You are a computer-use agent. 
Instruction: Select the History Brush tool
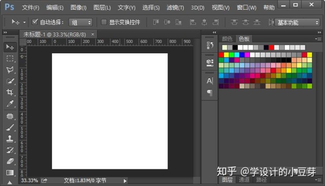pyautogui.click(x=10, y=150)
